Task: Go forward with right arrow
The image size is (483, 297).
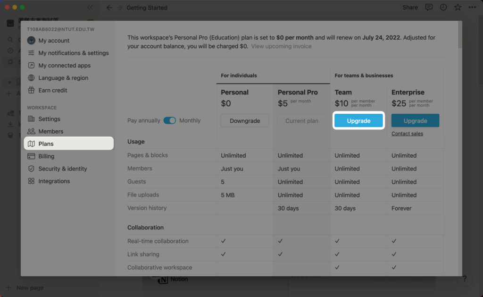Action: 119,8
